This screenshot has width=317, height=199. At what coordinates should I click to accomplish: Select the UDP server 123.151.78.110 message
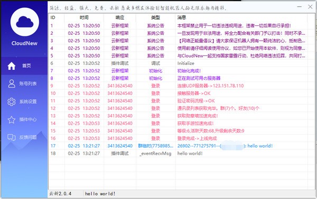(x=210, y=86)
